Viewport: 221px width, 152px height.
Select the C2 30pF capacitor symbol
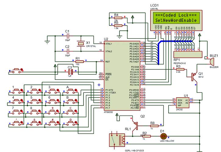click(68, 51)
